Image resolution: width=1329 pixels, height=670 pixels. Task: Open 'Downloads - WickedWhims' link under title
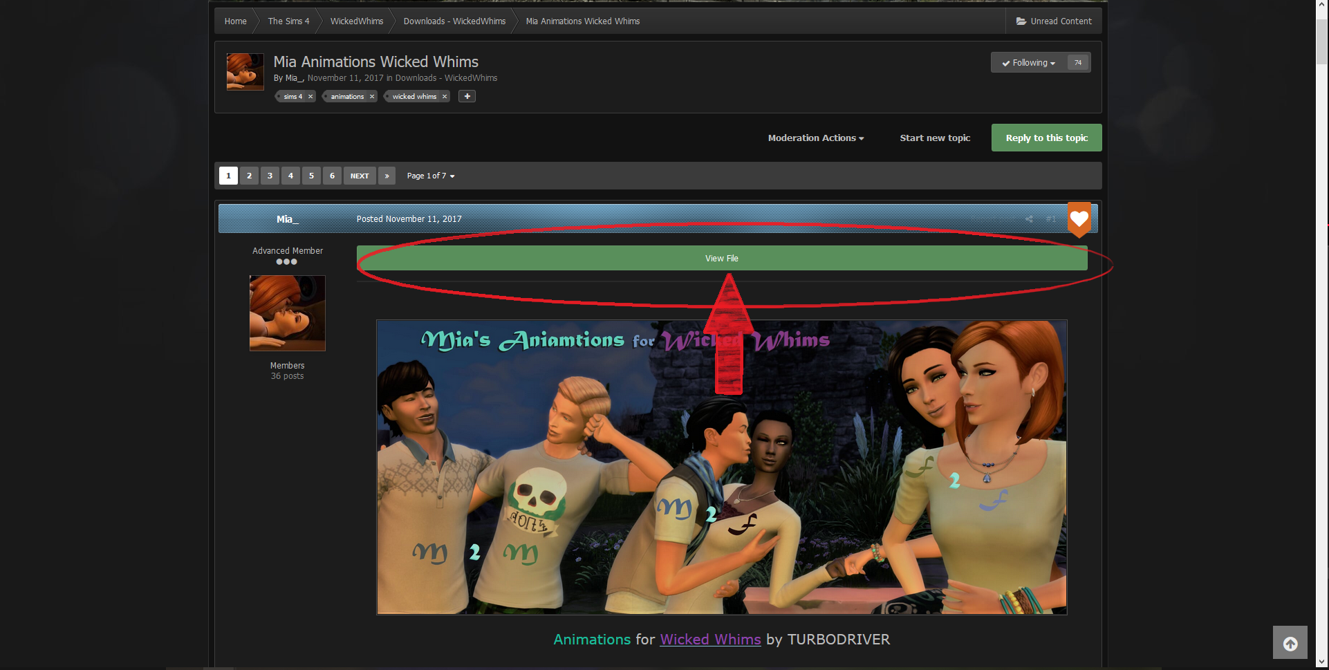point(446,78)
